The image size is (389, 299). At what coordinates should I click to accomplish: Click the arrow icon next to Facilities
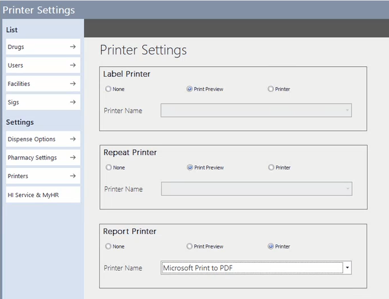[x=73, y=83]
